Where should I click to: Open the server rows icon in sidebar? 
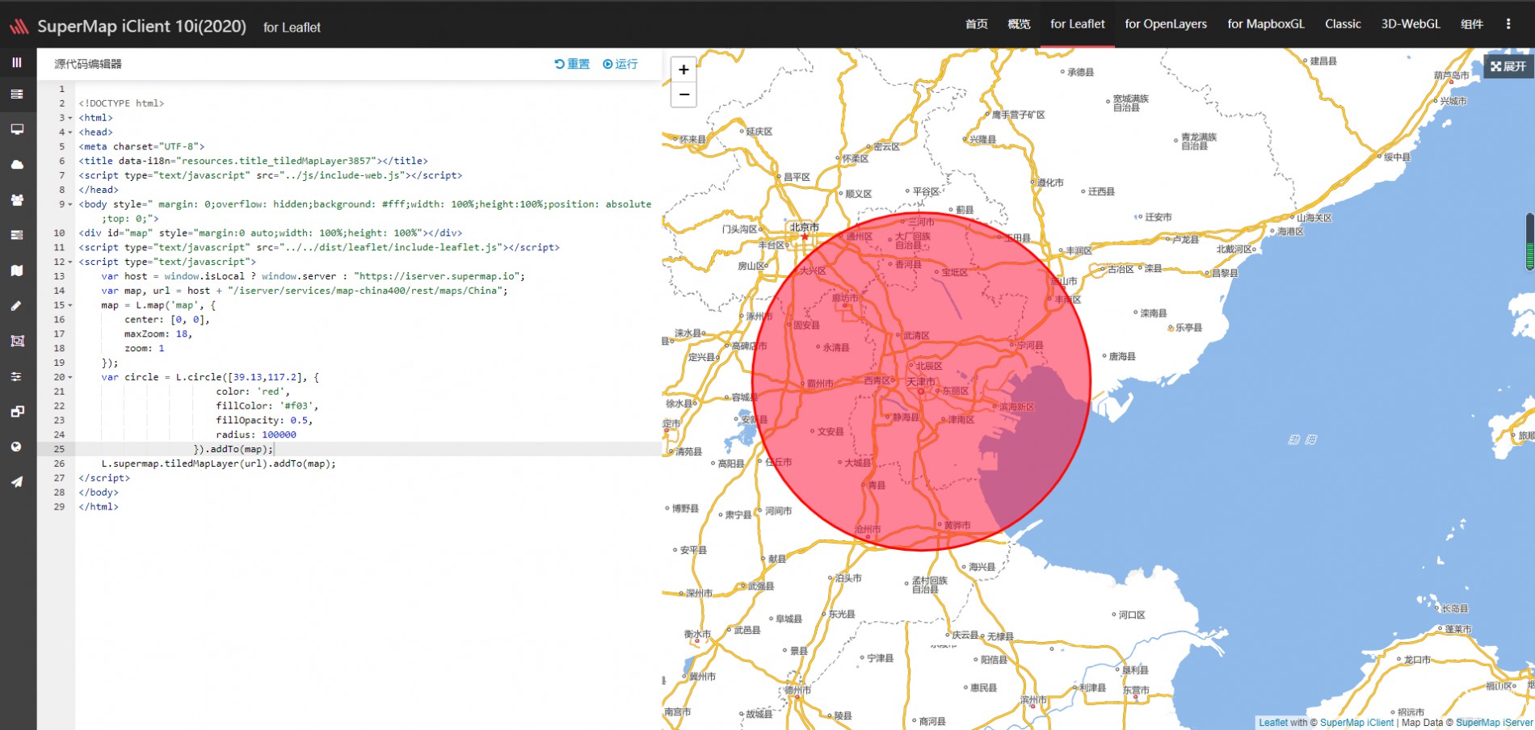tap(17, 235)
